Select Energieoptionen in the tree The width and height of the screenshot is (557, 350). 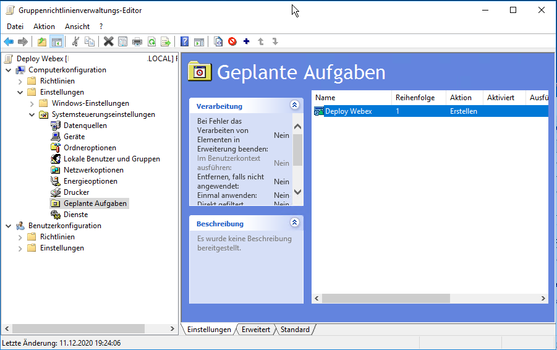pyautogui.click(x=90, y=181)
